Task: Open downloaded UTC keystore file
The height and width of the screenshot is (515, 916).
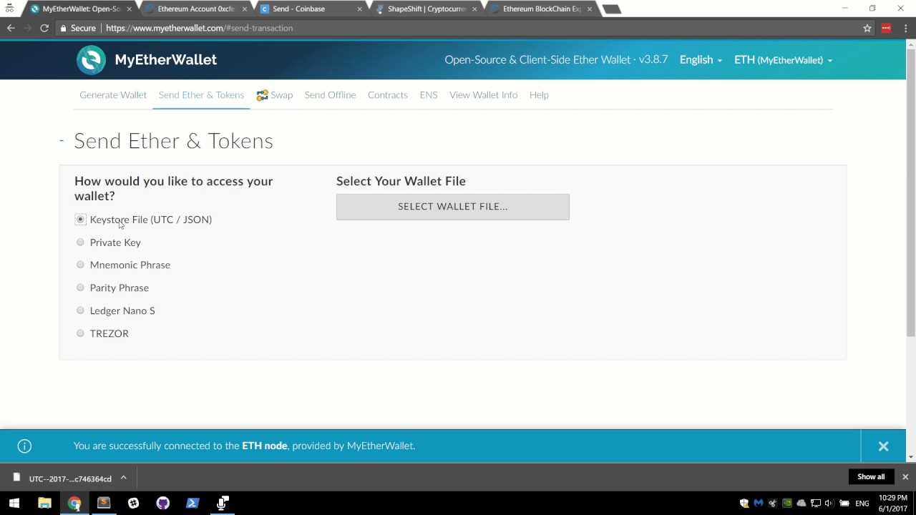Action: tap(70, 479)
